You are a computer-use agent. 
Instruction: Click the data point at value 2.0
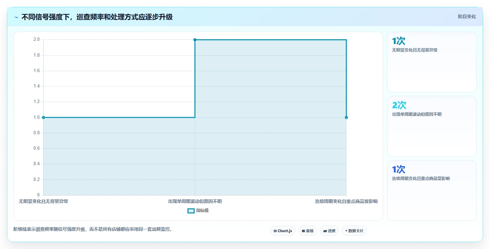tap(195, 40)
